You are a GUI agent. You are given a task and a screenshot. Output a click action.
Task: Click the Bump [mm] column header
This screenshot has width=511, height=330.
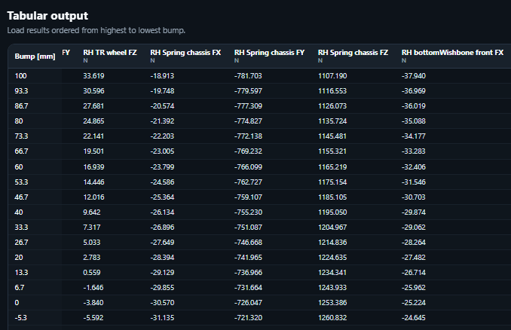(x=35, y=57)
